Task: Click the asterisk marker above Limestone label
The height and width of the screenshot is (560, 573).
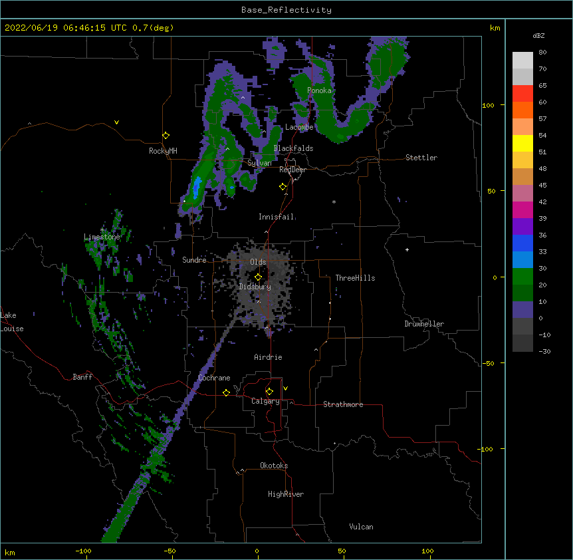Action: coord(102,230)
